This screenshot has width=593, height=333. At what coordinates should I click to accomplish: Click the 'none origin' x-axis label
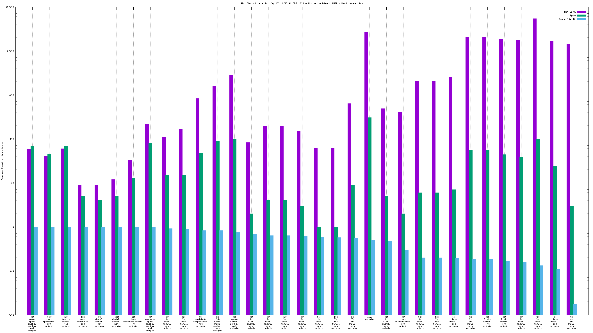(x=369, y=318)
